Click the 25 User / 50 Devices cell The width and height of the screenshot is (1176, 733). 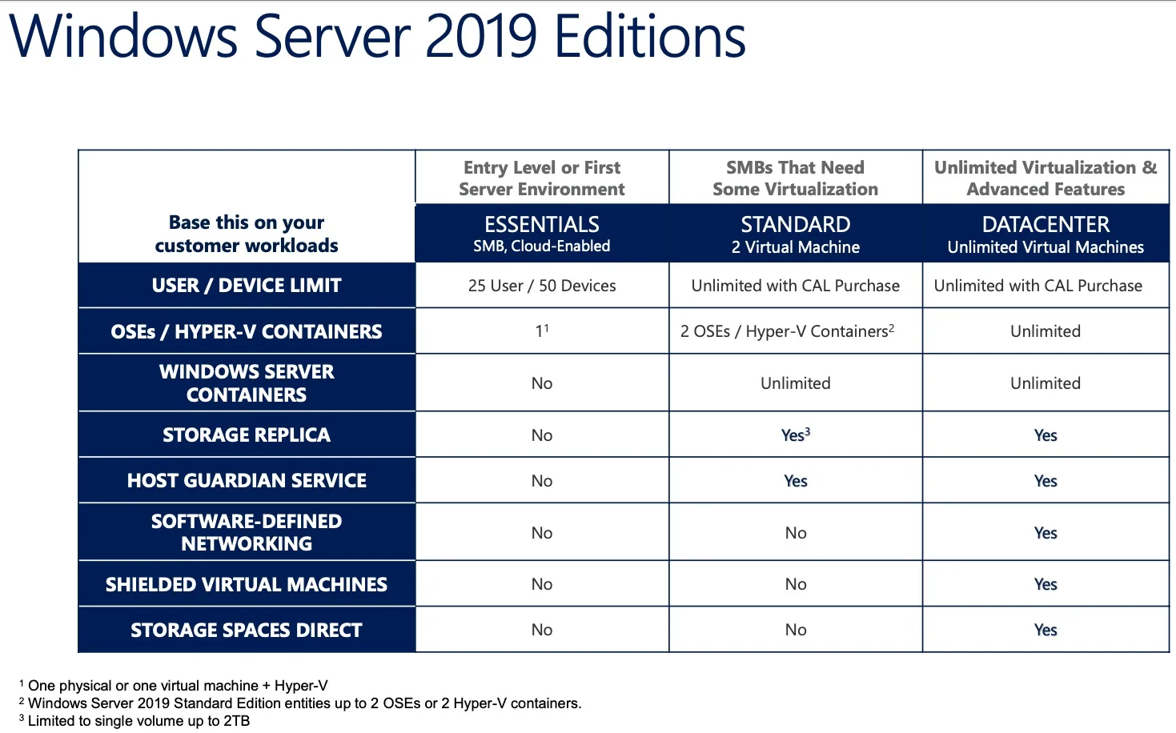pyautogui.click(x=541, y=285)
